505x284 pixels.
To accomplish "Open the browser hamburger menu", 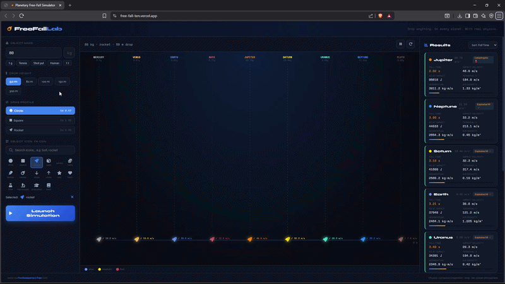I will pyautogui.click(x=499, y=16).
